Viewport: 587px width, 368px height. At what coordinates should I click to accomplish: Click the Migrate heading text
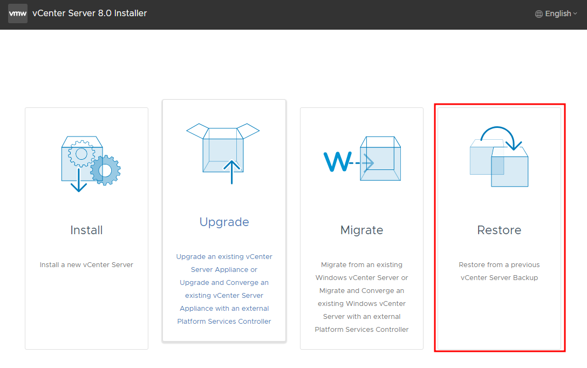[x=361, y=230]
